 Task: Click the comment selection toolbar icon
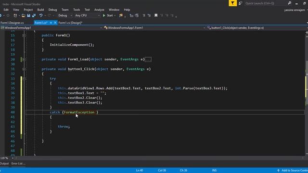pyautogui.click(x=131, y=15)
